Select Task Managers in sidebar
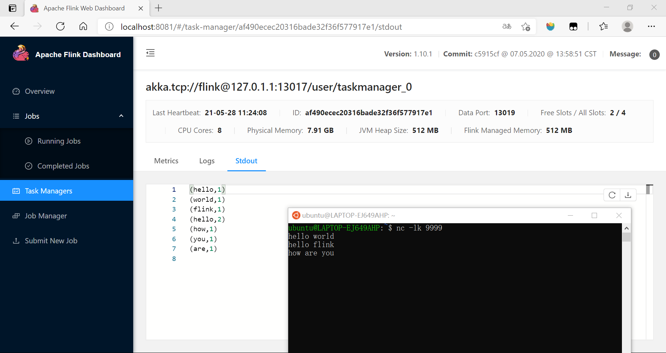 coord(67,190)
